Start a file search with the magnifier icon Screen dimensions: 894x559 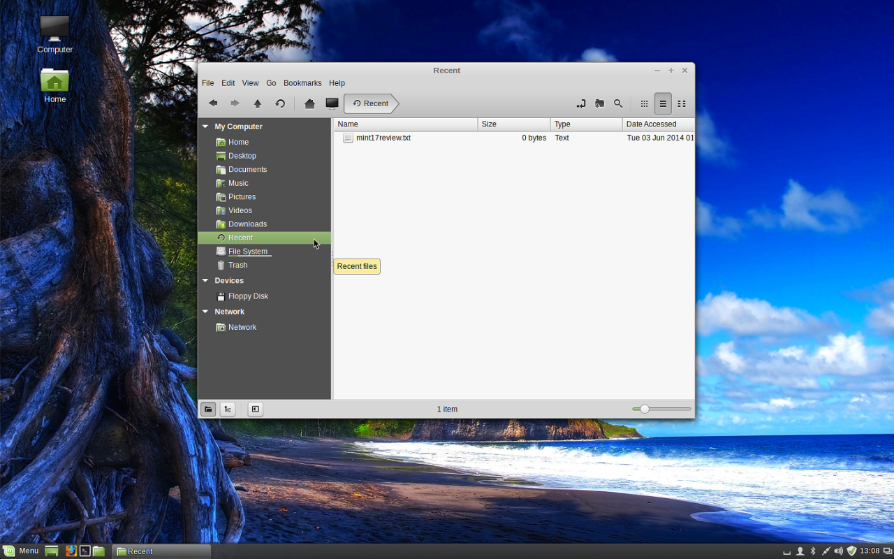pos(618,103)
